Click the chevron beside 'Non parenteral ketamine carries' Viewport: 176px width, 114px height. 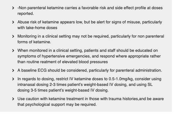pyautogui.click(x=13, y=8)
